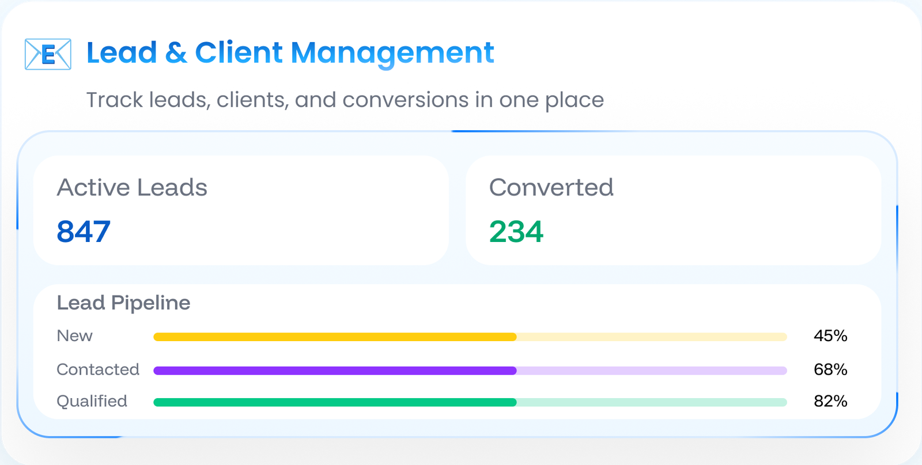Viewport: 922px width, 465px height.
Task: Click the Lead & Client Management title
Action: (x=290, y=53)
